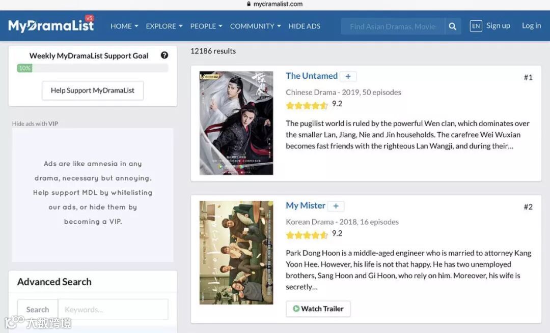
Task: Click the Korean Drama - 2018, 16 episodes text
Action: point(342,222)
